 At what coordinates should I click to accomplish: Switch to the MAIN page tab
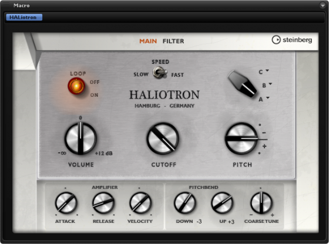(148, 41)
